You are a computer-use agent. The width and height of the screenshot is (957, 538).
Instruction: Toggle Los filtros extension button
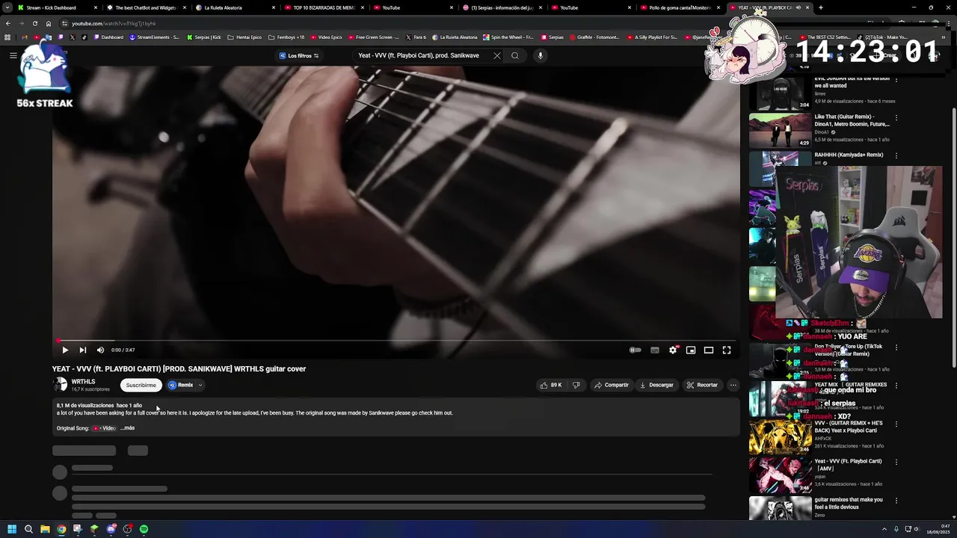(x=299, y=55)
